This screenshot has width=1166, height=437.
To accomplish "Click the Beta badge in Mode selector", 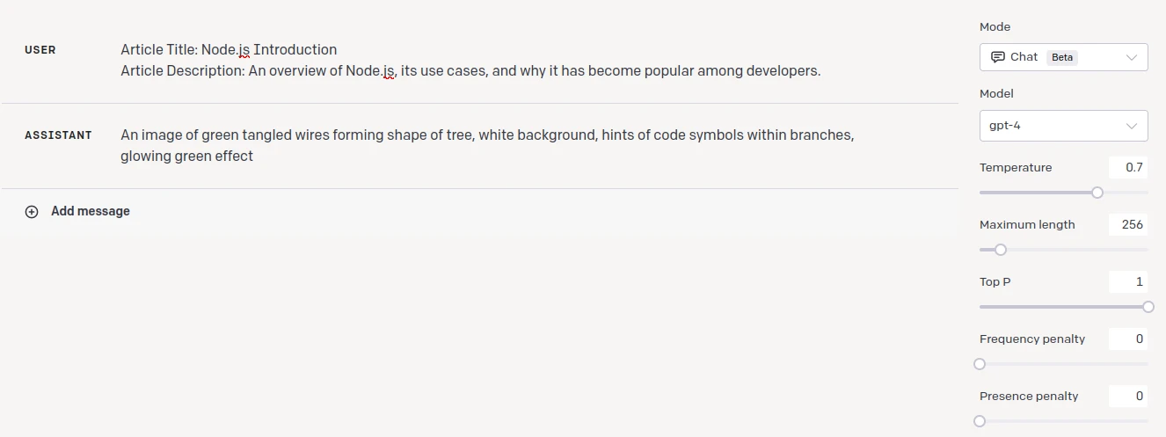I will click(1062, 57).
